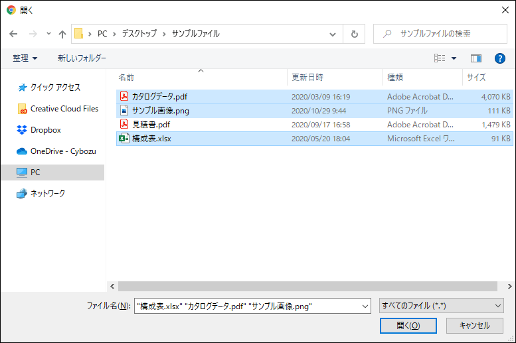Click the refresh button beside address bar
This screenshot has height=343, width=516.
pyautogui.click(x=355, y=34)
